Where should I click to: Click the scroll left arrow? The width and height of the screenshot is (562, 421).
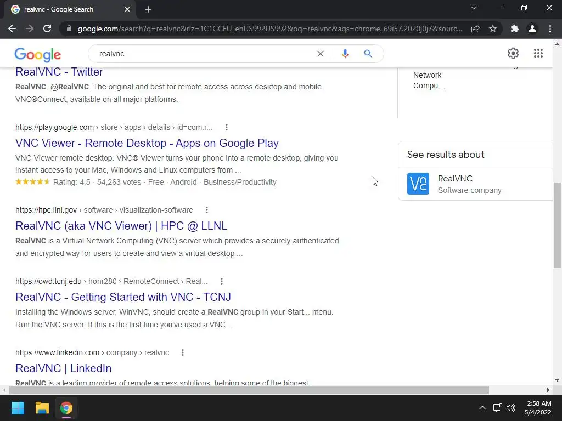pyautogui.click(x=4, y=390)
